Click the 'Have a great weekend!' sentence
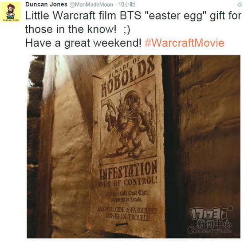The height and width of the screenshot is (242, 244). point(83,43)
